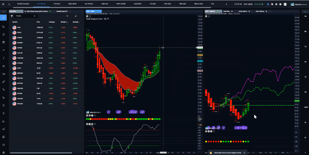Open the support center help link
The image size is (309, 155).
[228, 153]
